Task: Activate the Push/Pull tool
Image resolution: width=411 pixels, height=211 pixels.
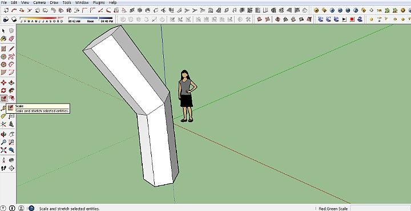Action: pos(11,83)
